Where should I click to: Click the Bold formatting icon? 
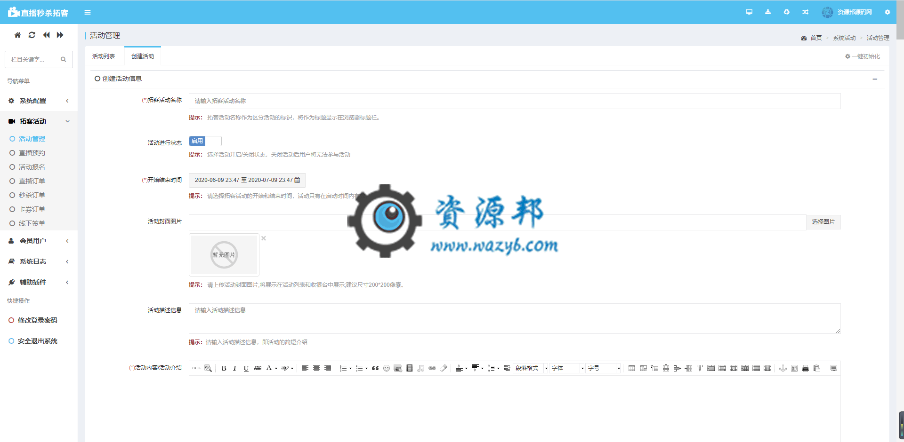[224, 368]
